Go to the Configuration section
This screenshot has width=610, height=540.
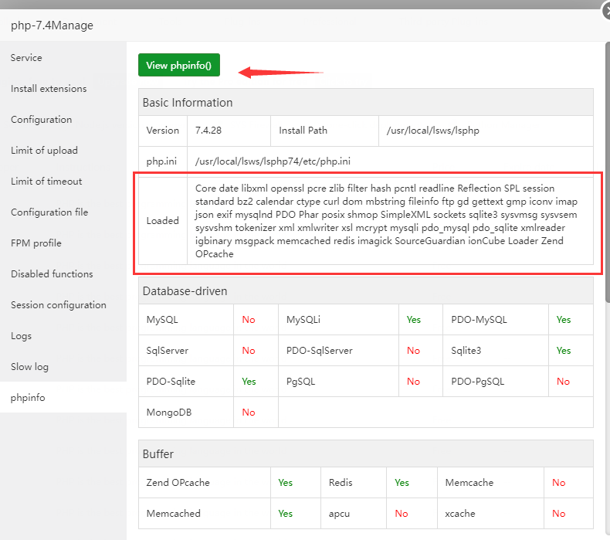42,120
